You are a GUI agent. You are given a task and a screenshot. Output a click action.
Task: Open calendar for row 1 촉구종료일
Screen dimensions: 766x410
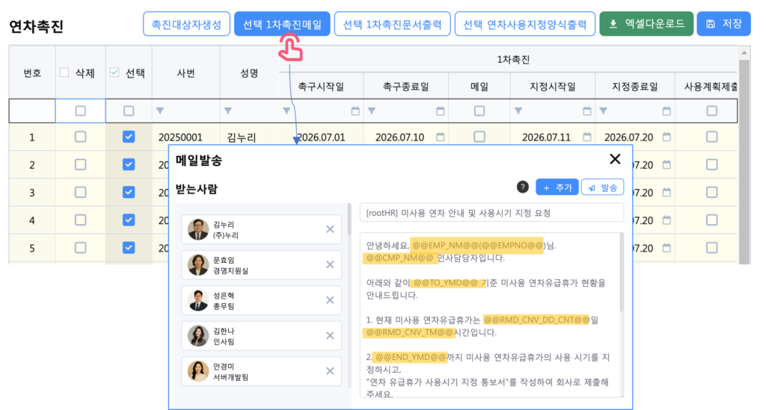441,137
